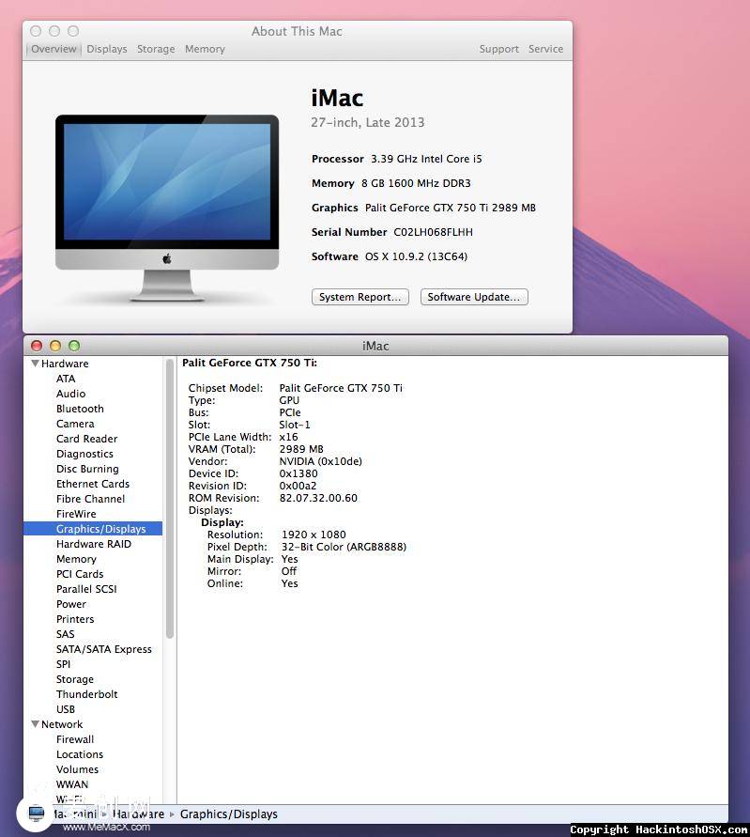Collapse the Network section disclosure triangle
Image resolution: width=750 pixels, height=837 pixels.
35,724
